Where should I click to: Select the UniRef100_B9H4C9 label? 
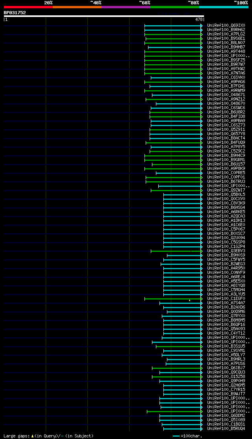coord(226,156)
